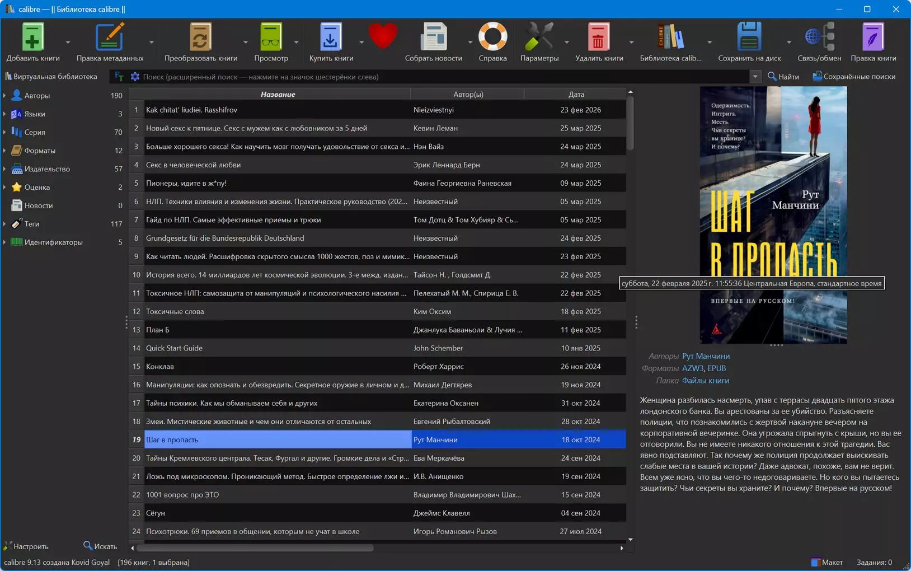The width and height of the screenshot is (911, 571).
Task: Select the book 'Quick Start Guide'
Action: (x=385, y=348)
